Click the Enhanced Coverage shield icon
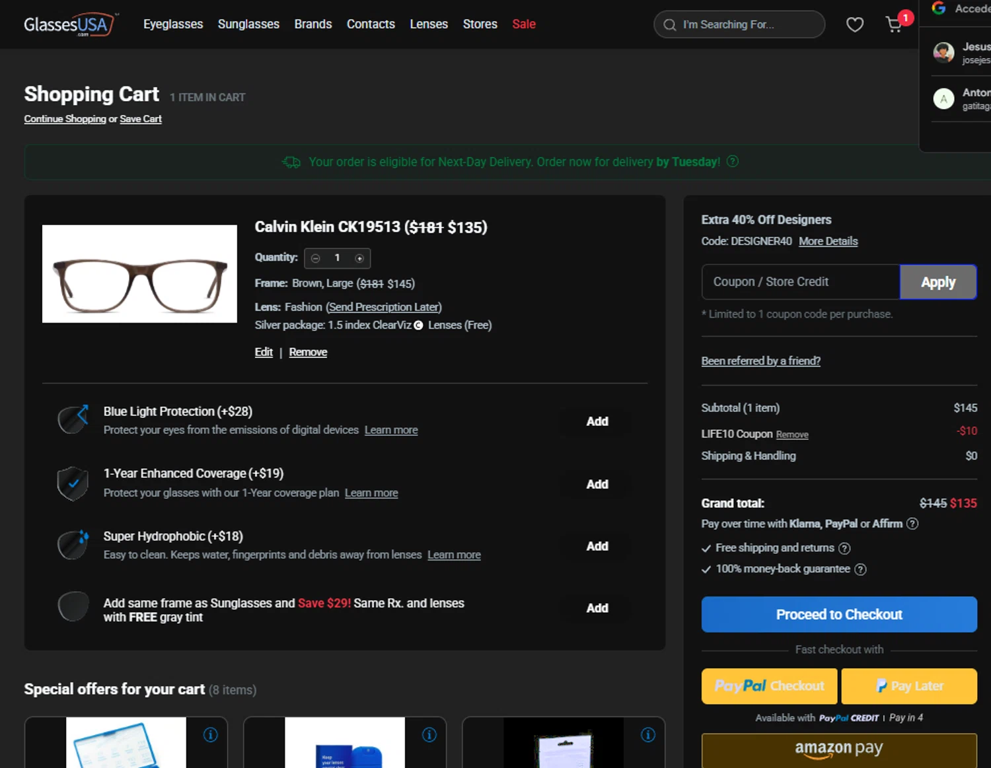The height and width of the screenshot is (768, 991). (73, 483)
